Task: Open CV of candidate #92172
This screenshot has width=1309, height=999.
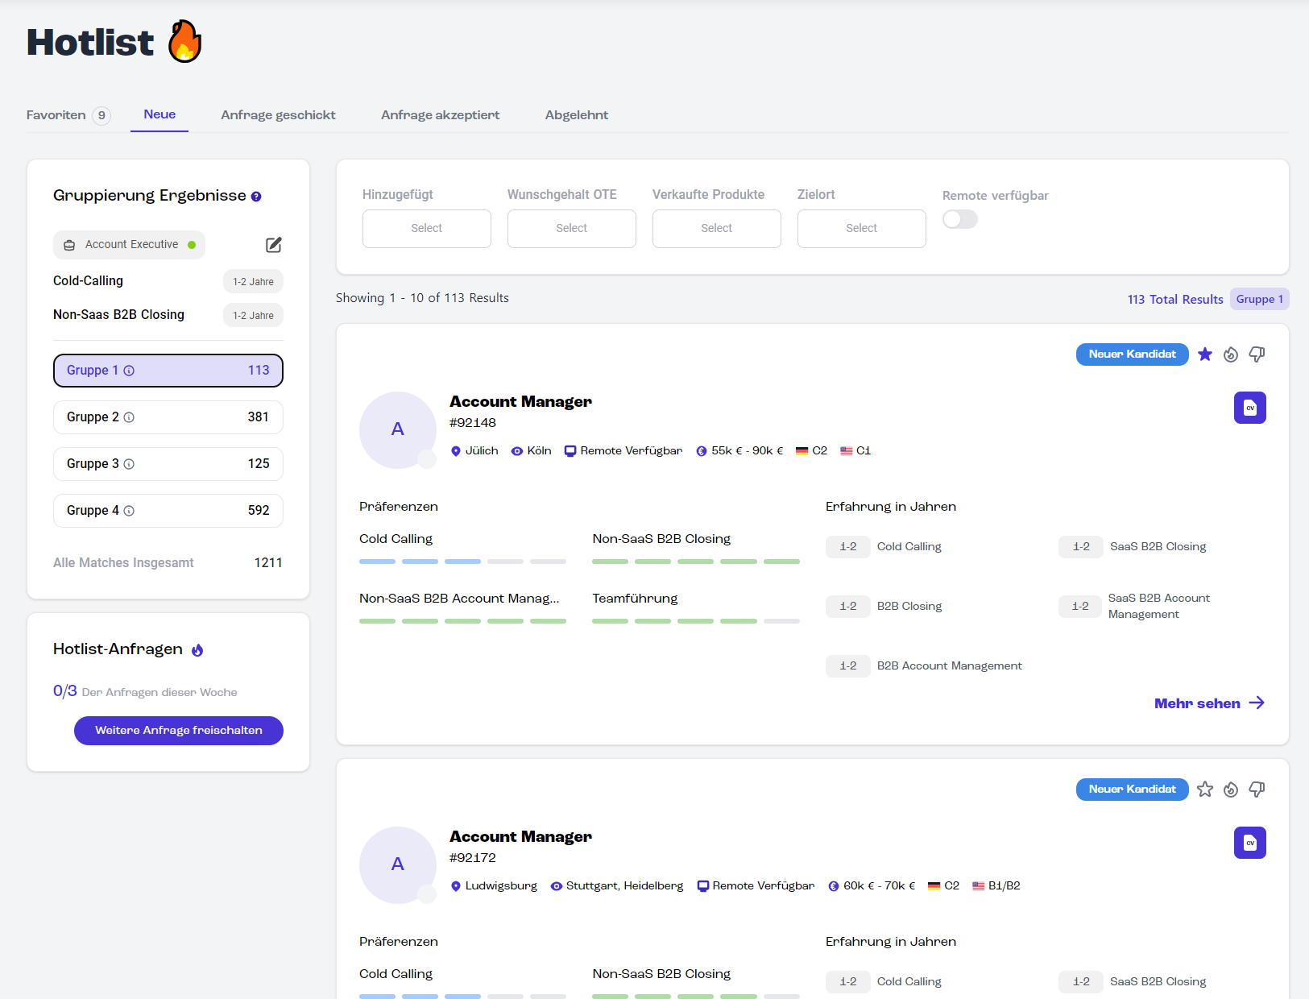Action: tap(1250, 843)
